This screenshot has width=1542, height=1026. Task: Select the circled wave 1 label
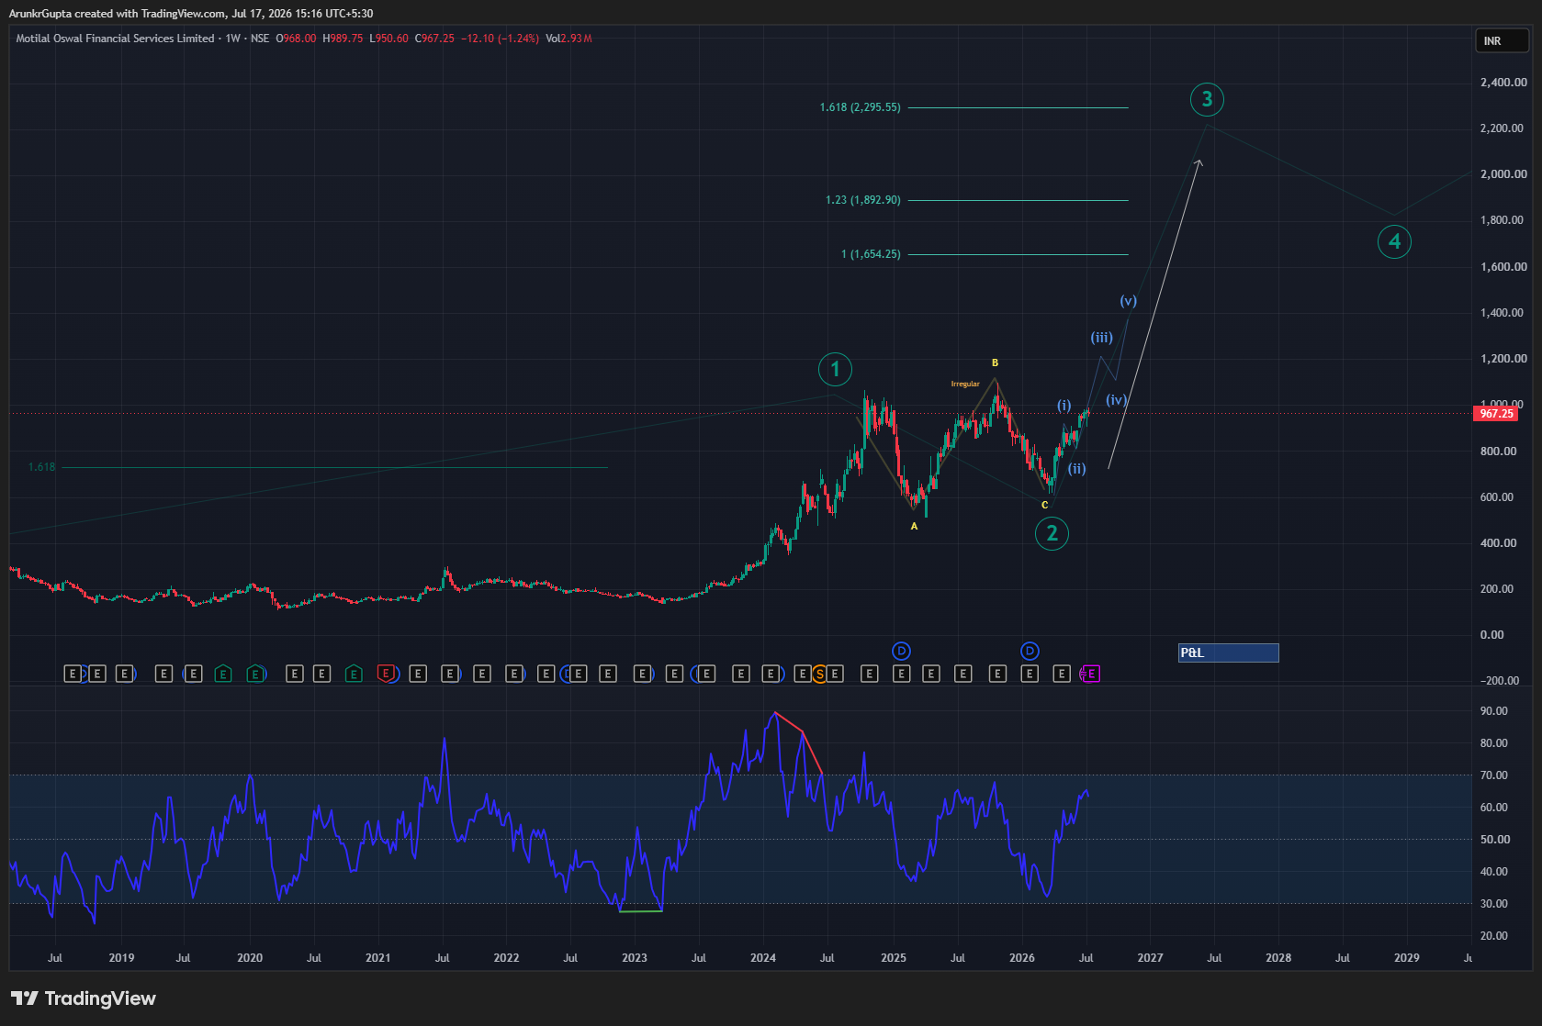[835, 369]
